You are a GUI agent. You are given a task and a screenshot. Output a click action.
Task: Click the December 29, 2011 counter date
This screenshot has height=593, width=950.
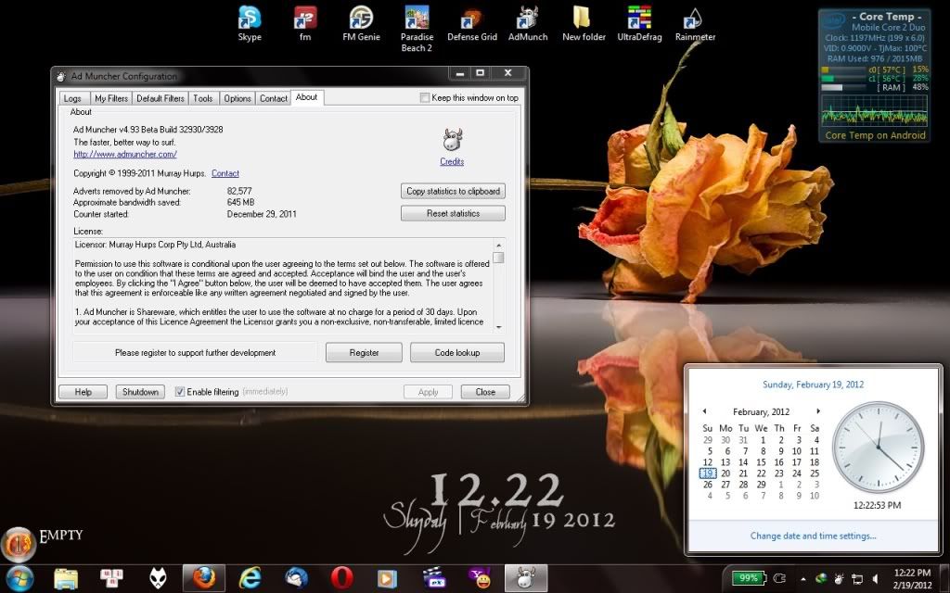click(x=262, y=214)
